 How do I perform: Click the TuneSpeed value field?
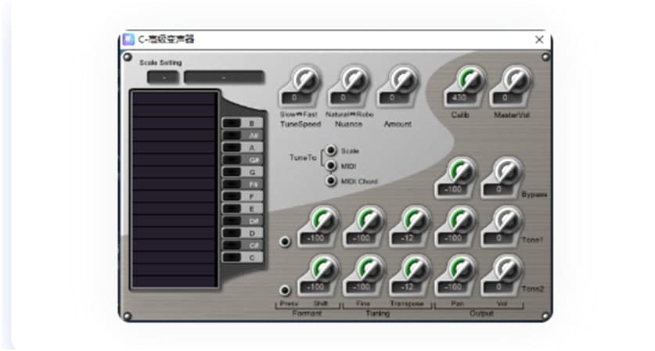pyautogui.click(x=294, y=98)
